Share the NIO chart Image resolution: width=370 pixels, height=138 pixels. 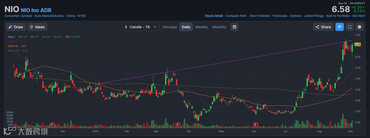pyautogui.click(x=323, y=27)
